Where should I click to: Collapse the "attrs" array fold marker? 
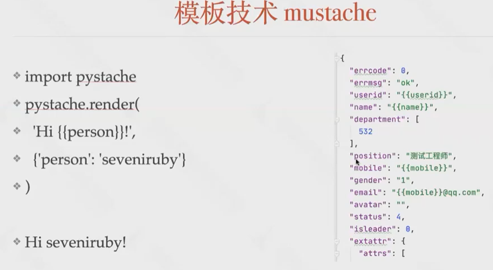[337, 253]
